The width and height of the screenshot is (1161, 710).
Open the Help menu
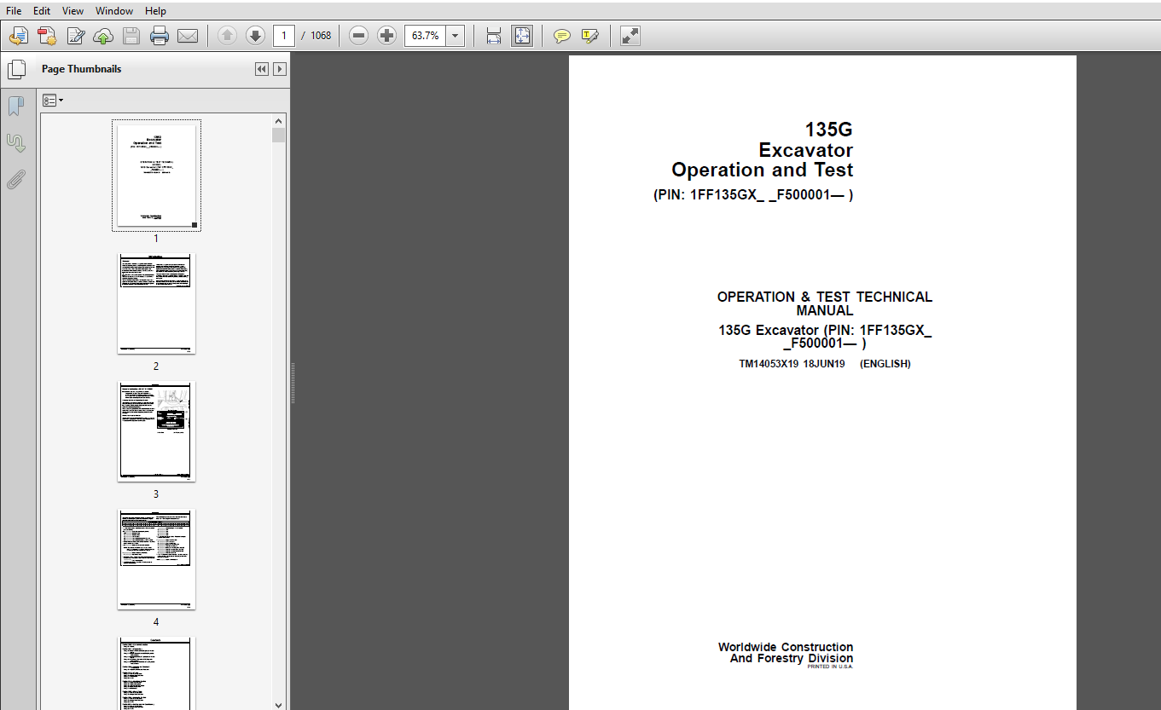coord(155,11)
